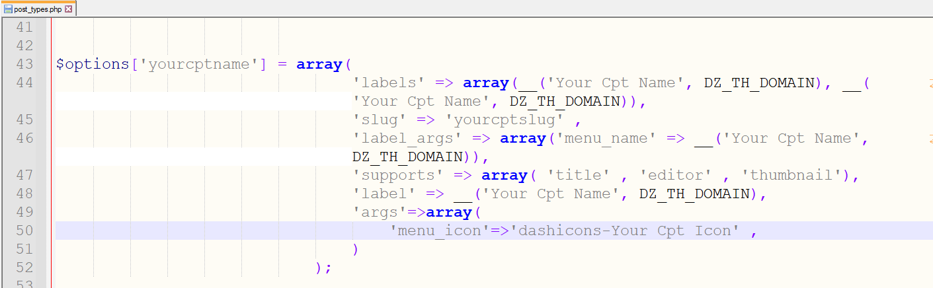This screenshot has height=288, width=933.
Task: Click the wrap arrow marker on line 46
Action: coord(930,139)
